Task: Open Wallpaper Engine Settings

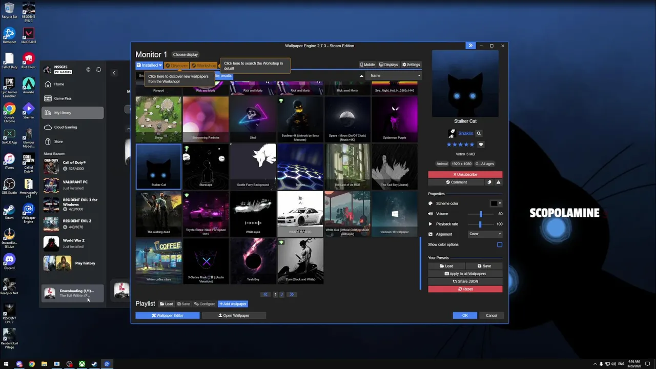Action: tap(411, 65)
